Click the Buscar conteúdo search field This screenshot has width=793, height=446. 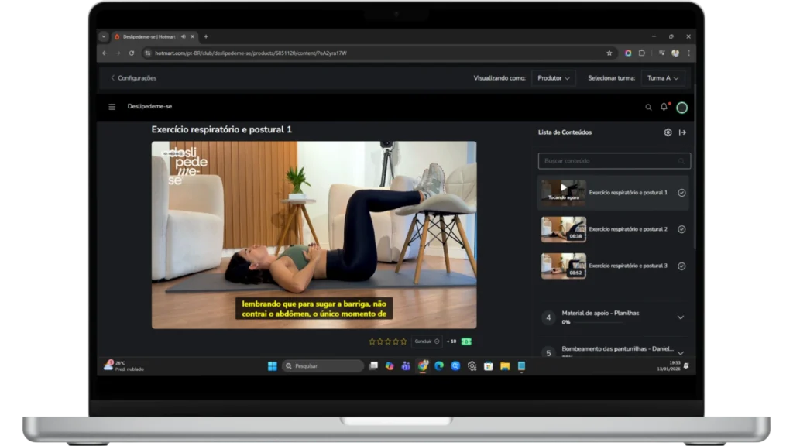click(608, 161)
